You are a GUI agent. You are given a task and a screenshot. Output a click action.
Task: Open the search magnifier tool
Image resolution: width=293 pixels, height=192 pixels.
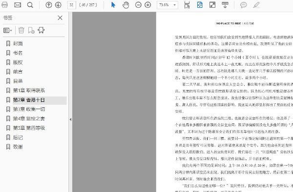click(x=30, y=5)
